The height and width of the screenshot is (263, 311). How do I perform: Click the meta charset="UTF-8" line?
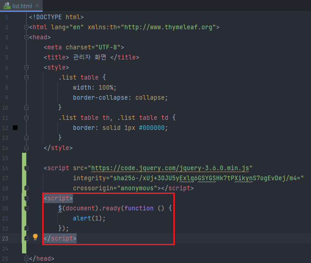tap(84, 48)
